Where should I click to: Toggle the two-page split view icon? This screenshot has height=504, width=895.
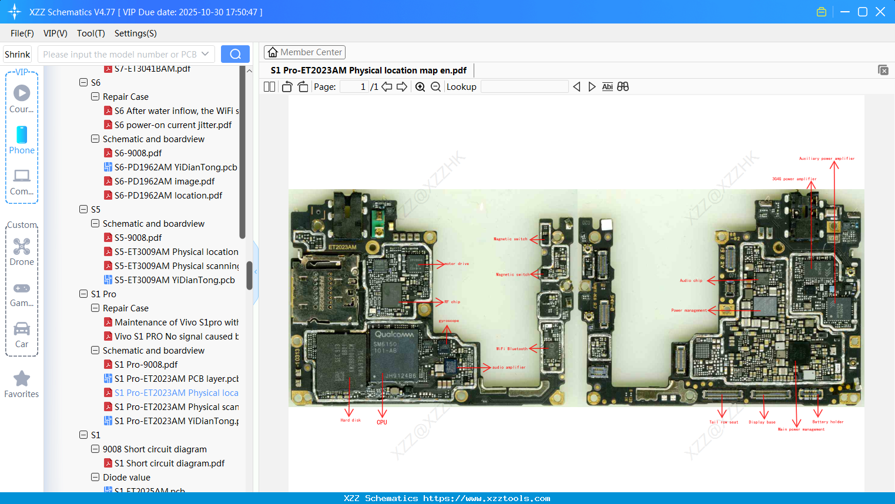coord(270,87)
